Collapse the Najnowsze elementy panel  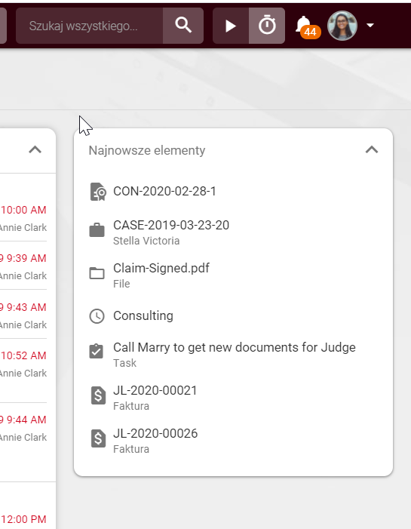(x=372, y=149)
